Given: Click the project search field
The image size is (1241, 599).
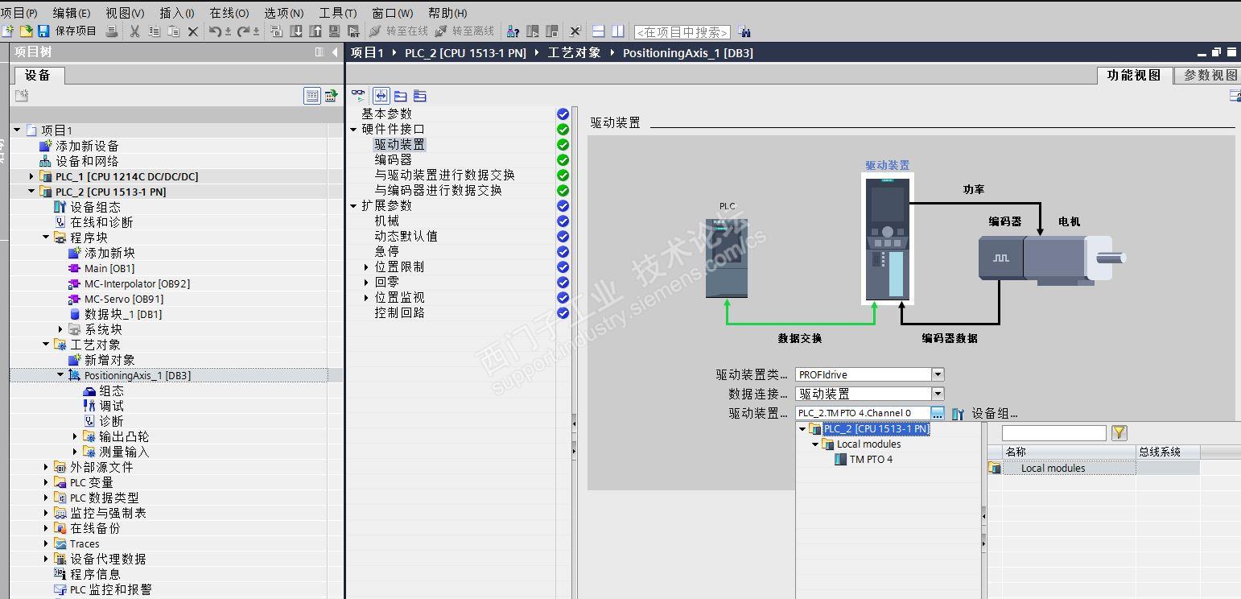Looking at the screenshot, I should [682, 32].
